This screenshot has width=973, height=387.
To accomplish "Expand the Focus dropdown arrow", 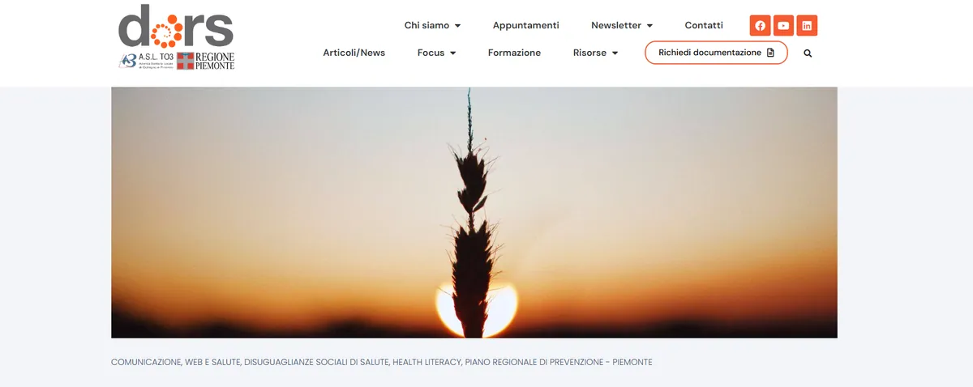I will (x=452, y=53).
